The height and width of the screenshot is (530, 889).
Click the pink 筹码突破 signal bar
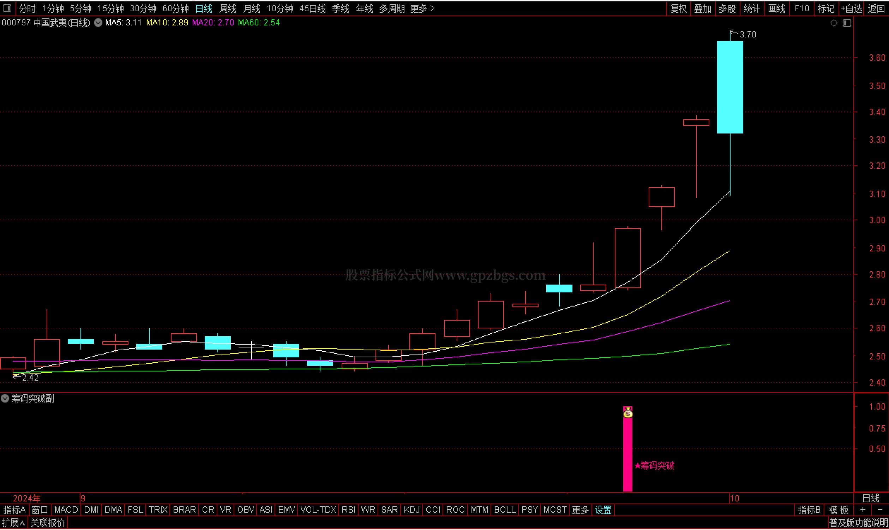[627, 457]
